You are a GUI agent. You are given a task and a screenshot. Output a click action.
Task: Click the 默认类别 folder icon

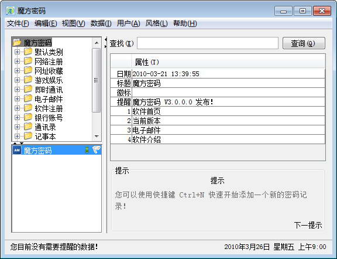point(28,52)
